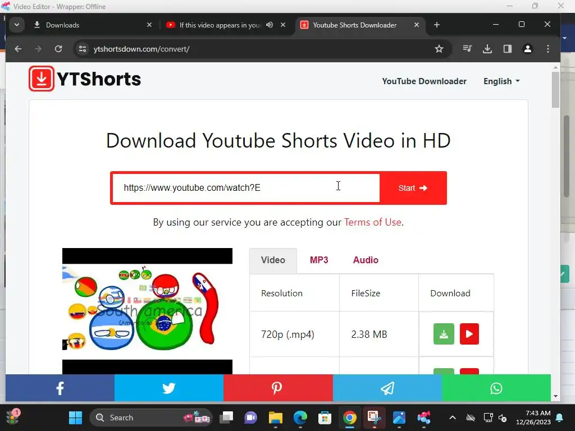The image size is (575, 431).
Task: Open Chrome media controls icon
Action: (467, 48)
